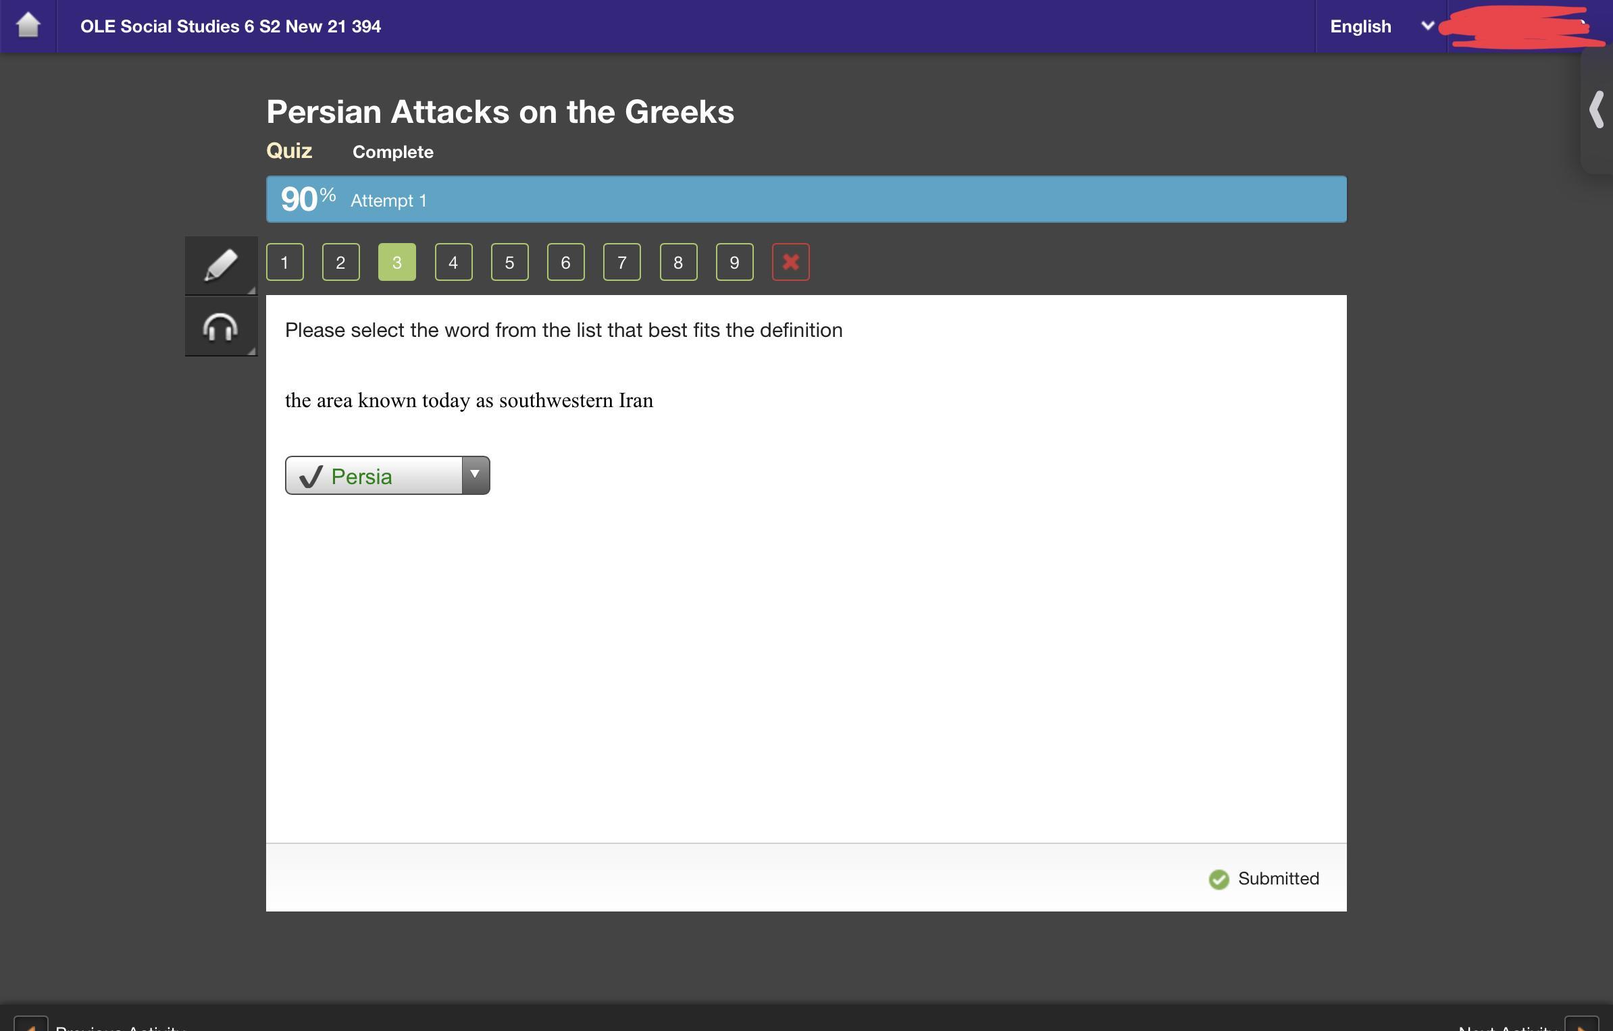The height and width of the screenshot is (1031, 1613).
Task: Click the 90% Attempt 1 score bar
Action: pyautogui.click(x=806, y=199)
